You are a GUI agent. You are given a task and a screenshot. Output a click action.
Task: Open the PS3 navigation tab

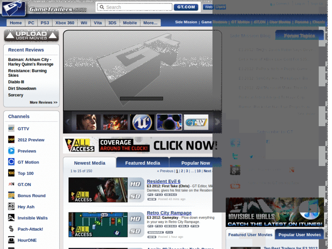(x=45, y=23)
